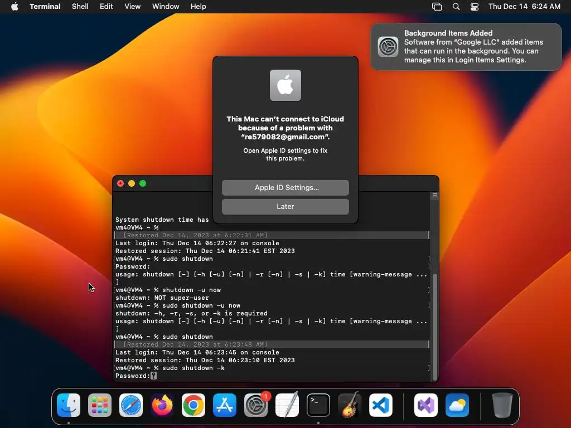Open the Apple menu
571x428 pixels.
point(14,7)
